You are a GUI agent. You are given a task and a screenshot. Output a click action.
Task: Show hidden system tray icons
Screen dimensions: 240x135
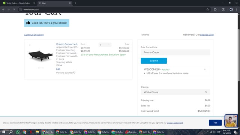click(x=207, y=132)
